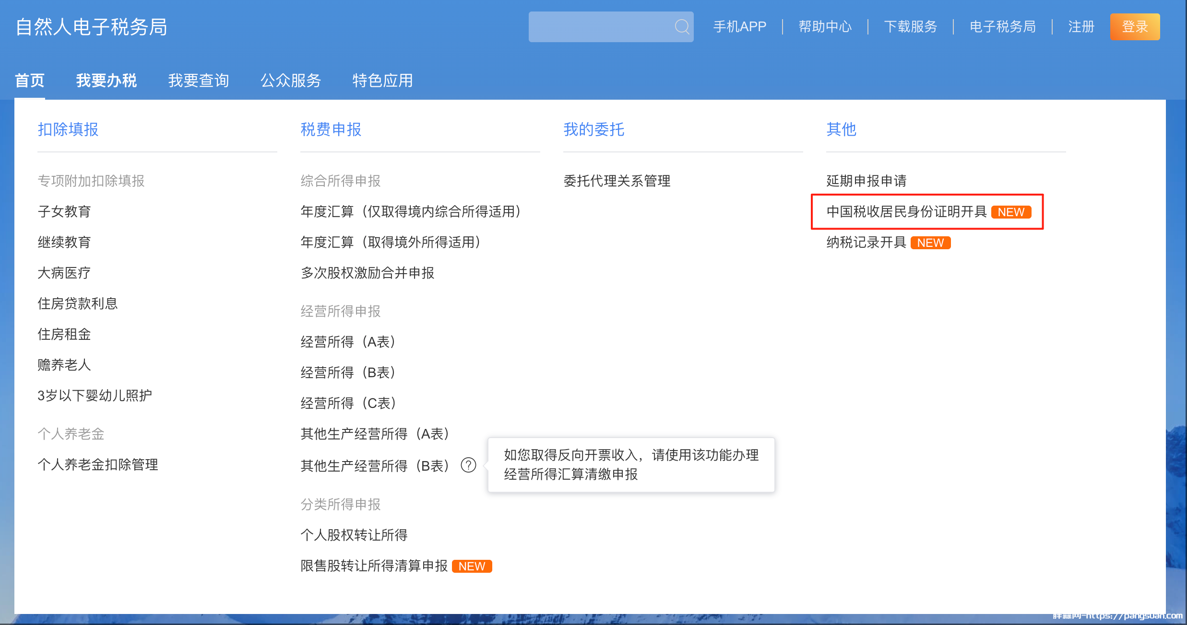Click 限售股转让所得清算申报 link
Image resolution: width=1187 pixels, height=625 pixels.
[374, 566]
